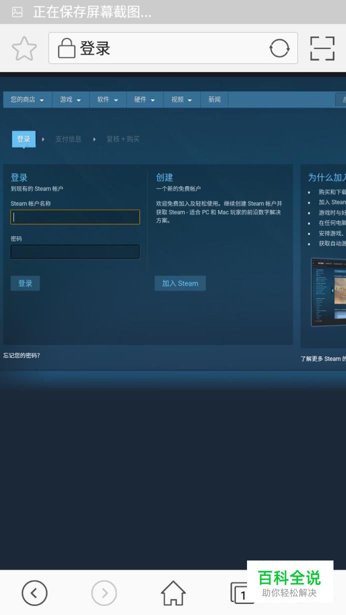Open the browser home icon
This screenshot has height=615, width=346.
pyautogui.click(x=173, y=593)
